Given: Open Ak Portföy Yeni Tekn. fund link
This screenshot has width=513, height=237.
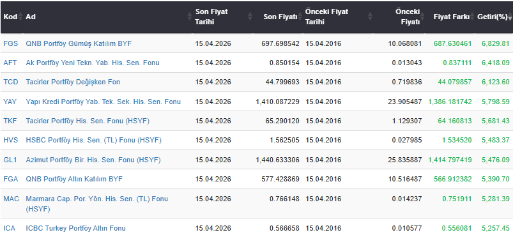Looking at the screenshot, I should 93,63.
